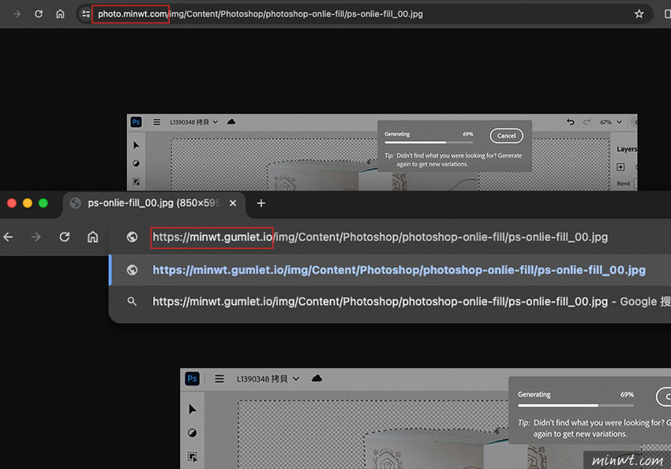
Task: Select the blue minwt.gumlet.io URL suggestion
Action: [x=389, y=270]
